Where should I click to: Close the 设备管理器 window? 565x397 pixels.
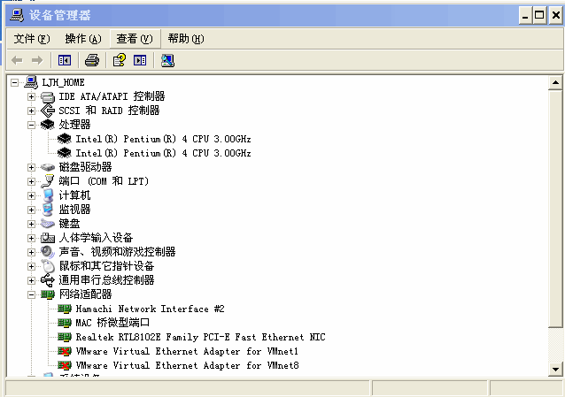(555, 16)
